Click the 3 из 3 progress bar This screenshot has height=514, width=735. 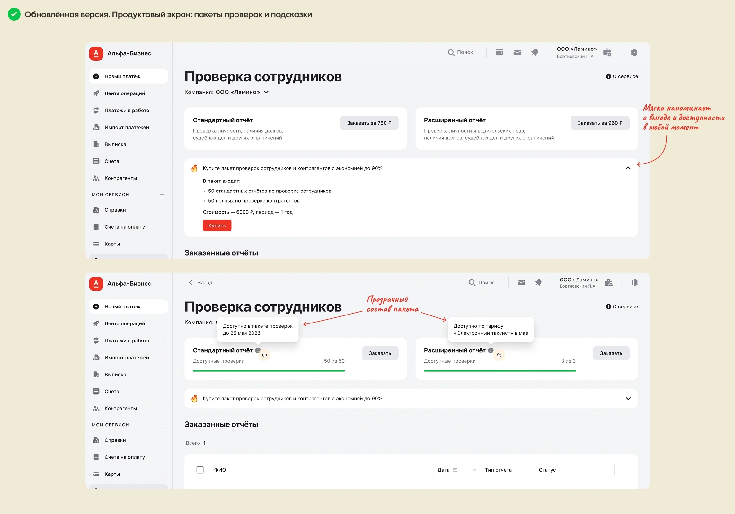pyautogui.click(x=500, y=371)
